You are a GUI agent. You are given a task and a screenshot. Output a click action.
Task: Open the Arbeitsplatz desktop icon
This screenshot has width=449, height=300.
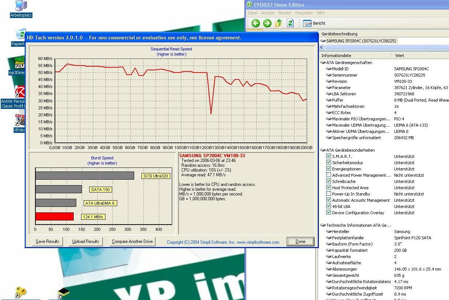click(21, 9)
